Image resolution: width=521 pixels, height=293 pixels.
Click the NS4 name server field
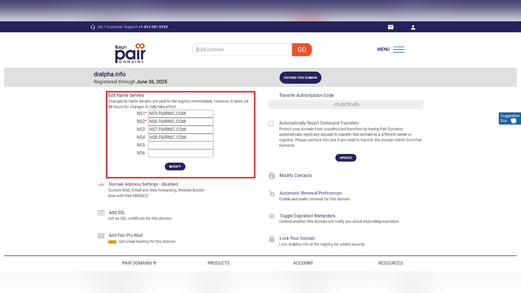click(180, 137)
